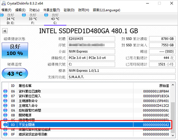Open the 佈景主題(T) menu

pos(52,10)
